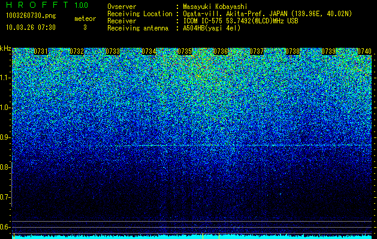Click the 0.7 kHz axis label
Screen dimensions: 377x239
(5, 197)
